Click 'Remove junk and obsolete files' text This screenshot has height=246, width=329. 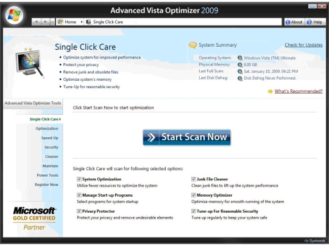click(91, 72)
